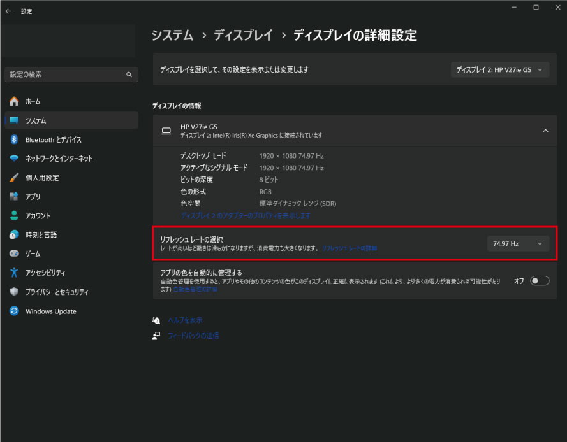The height and width of the screenshot is (442, 567).
Task: Open Windows Update from the sidebar
Action: tap(50, 311)
